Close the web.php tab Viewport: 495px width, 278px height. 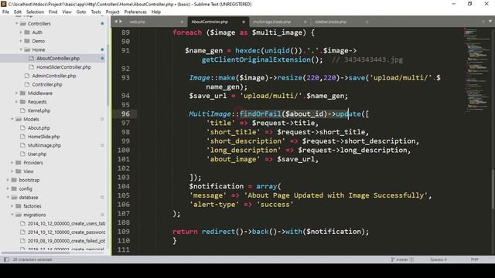coord(182,22)
